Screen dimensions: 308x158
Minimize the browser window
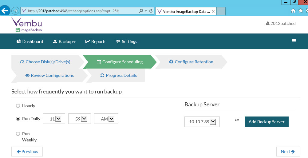[x=286, y=2]
